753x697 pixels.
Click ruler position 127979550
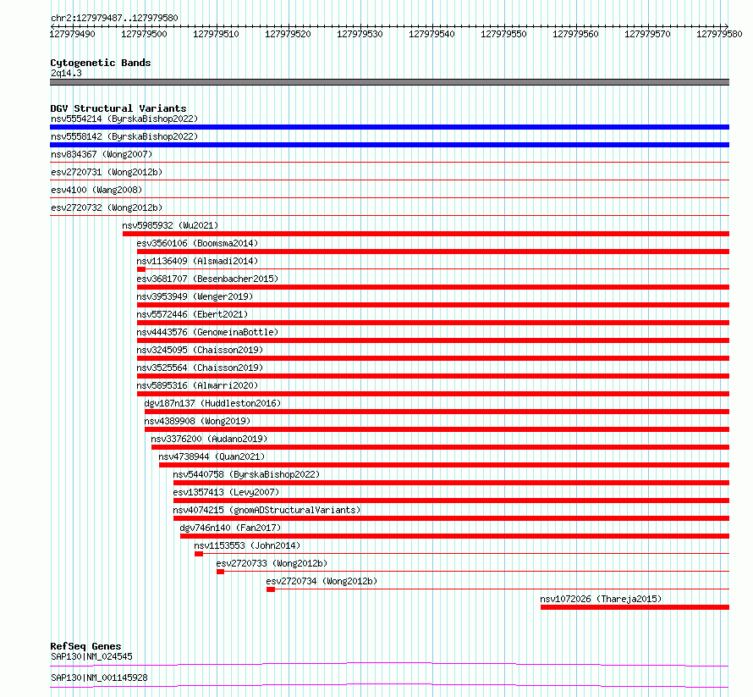(503, 34)
